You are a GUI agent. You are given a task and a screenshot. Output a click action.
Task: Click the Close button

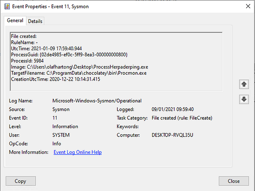(x=234, y=181)
